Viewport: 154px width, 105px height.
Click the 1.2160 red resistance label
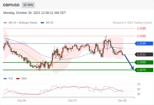[141, 36]
